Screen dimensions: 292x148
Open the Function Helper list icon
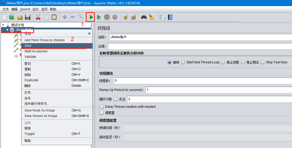pyautogui.click(x=162, y=17)
